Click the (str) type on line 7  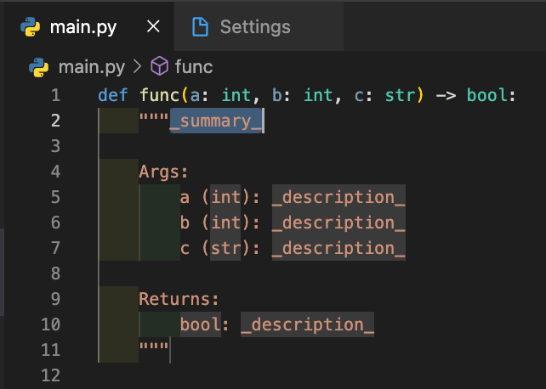pyautogui.click(x=225, y=248)
